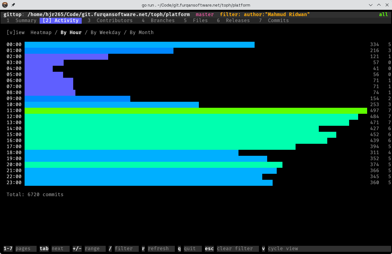View the Branches tab
The image size is (392, 254).
(x=163, y=20)
